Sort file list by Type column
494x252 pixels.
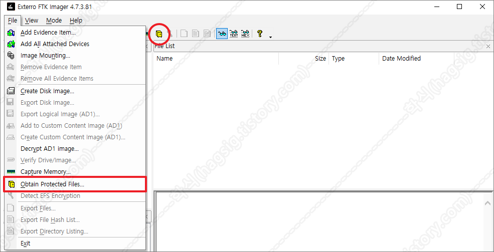pos(354,59)
